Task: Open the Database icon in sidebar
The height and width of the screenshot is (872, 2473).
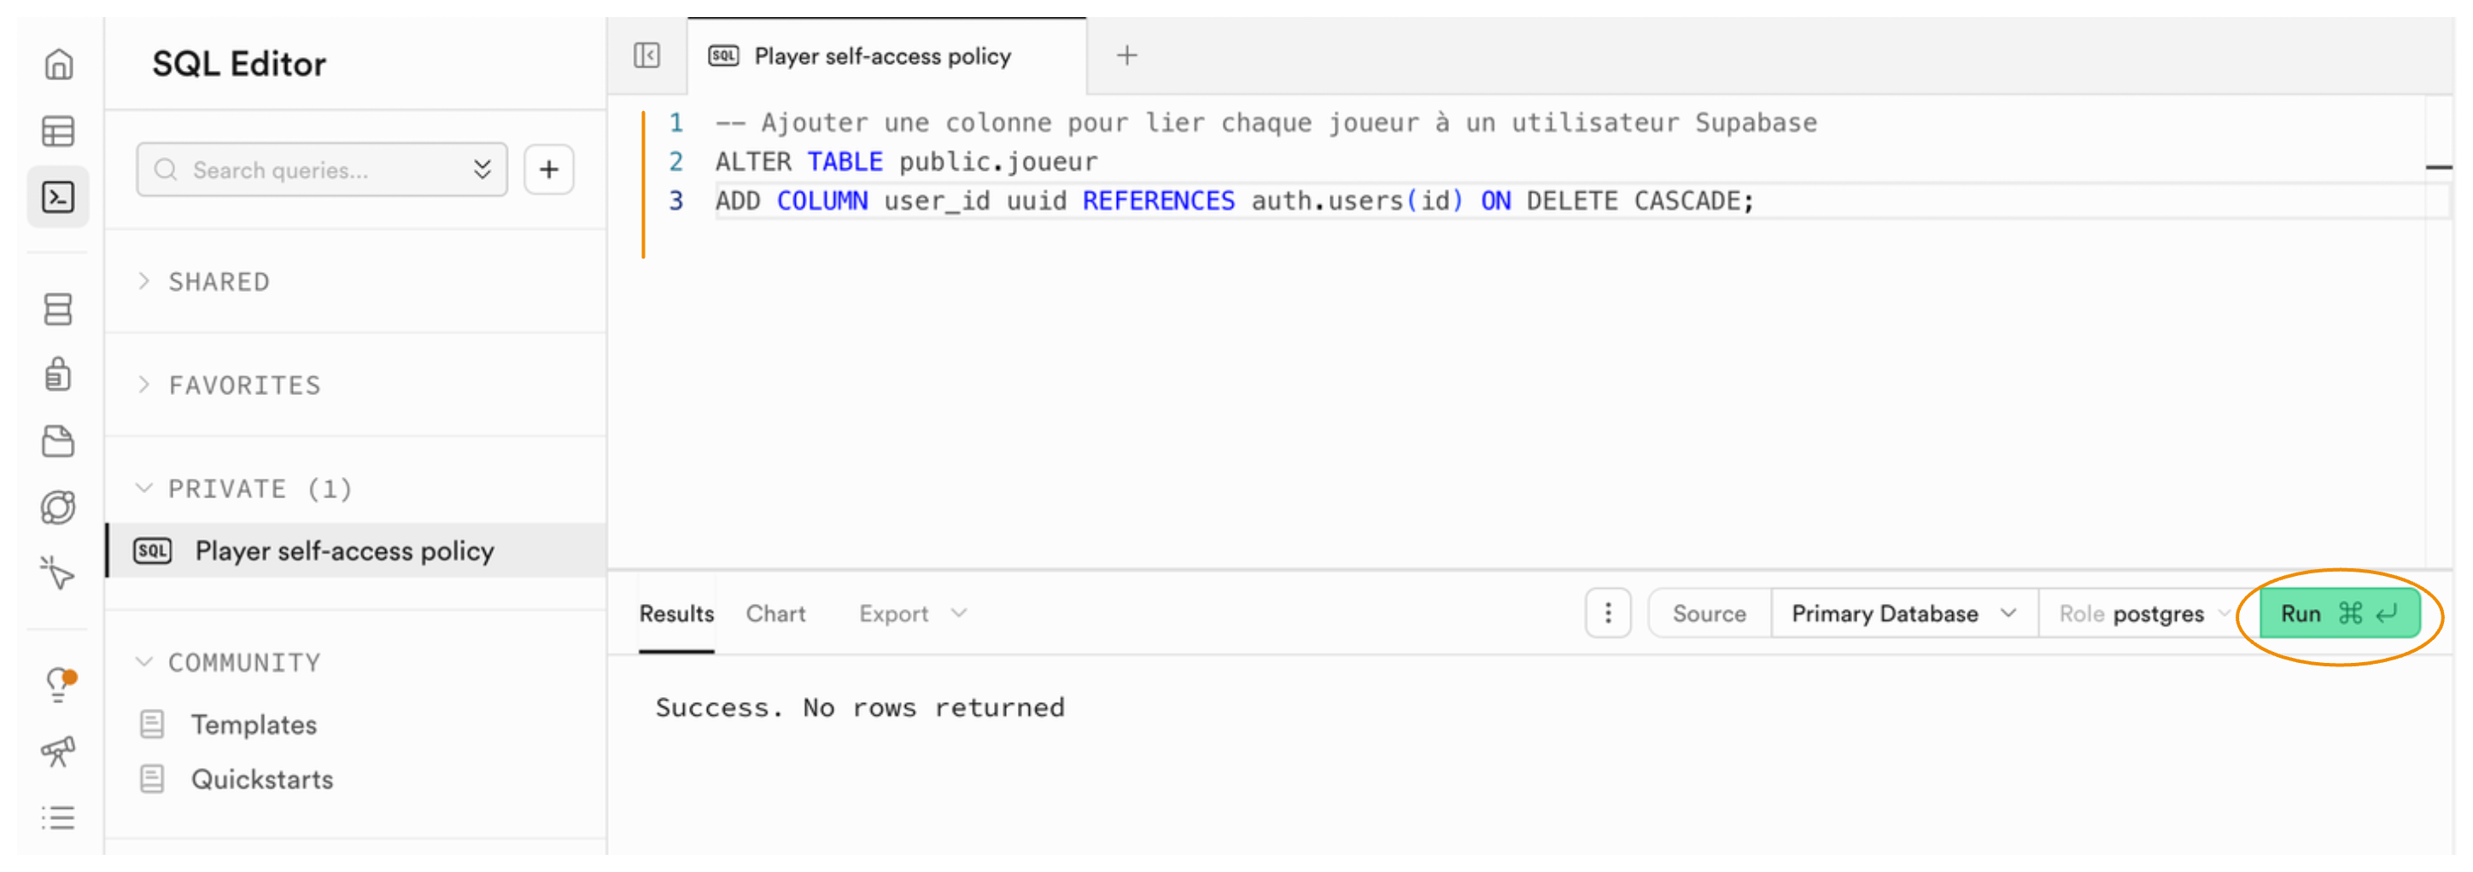Action: click(59, 309)
